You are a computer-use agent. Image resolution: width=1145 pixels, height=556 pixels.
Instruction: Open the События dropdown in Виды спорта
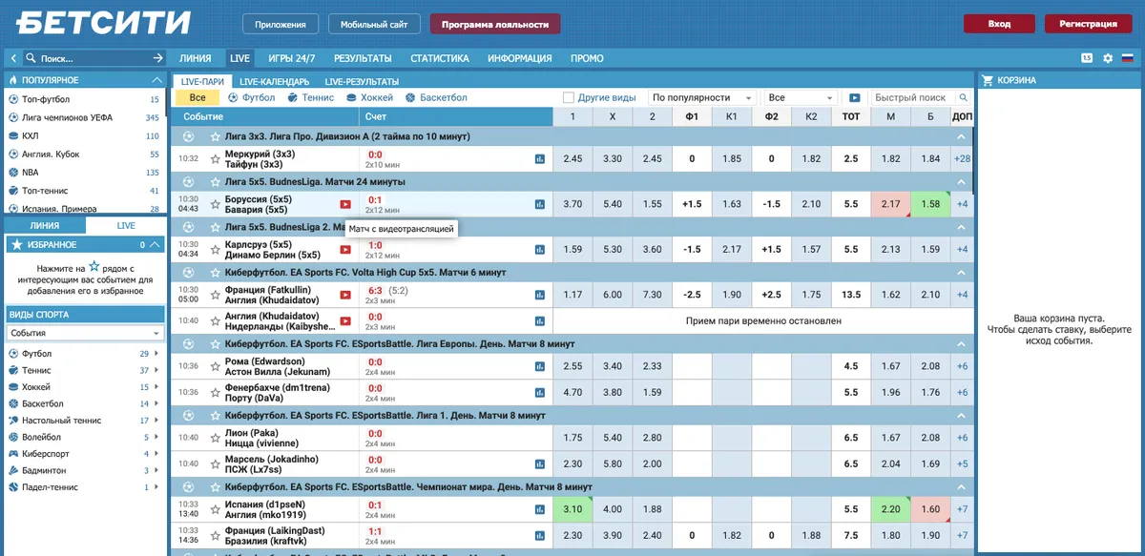[86, 333]
